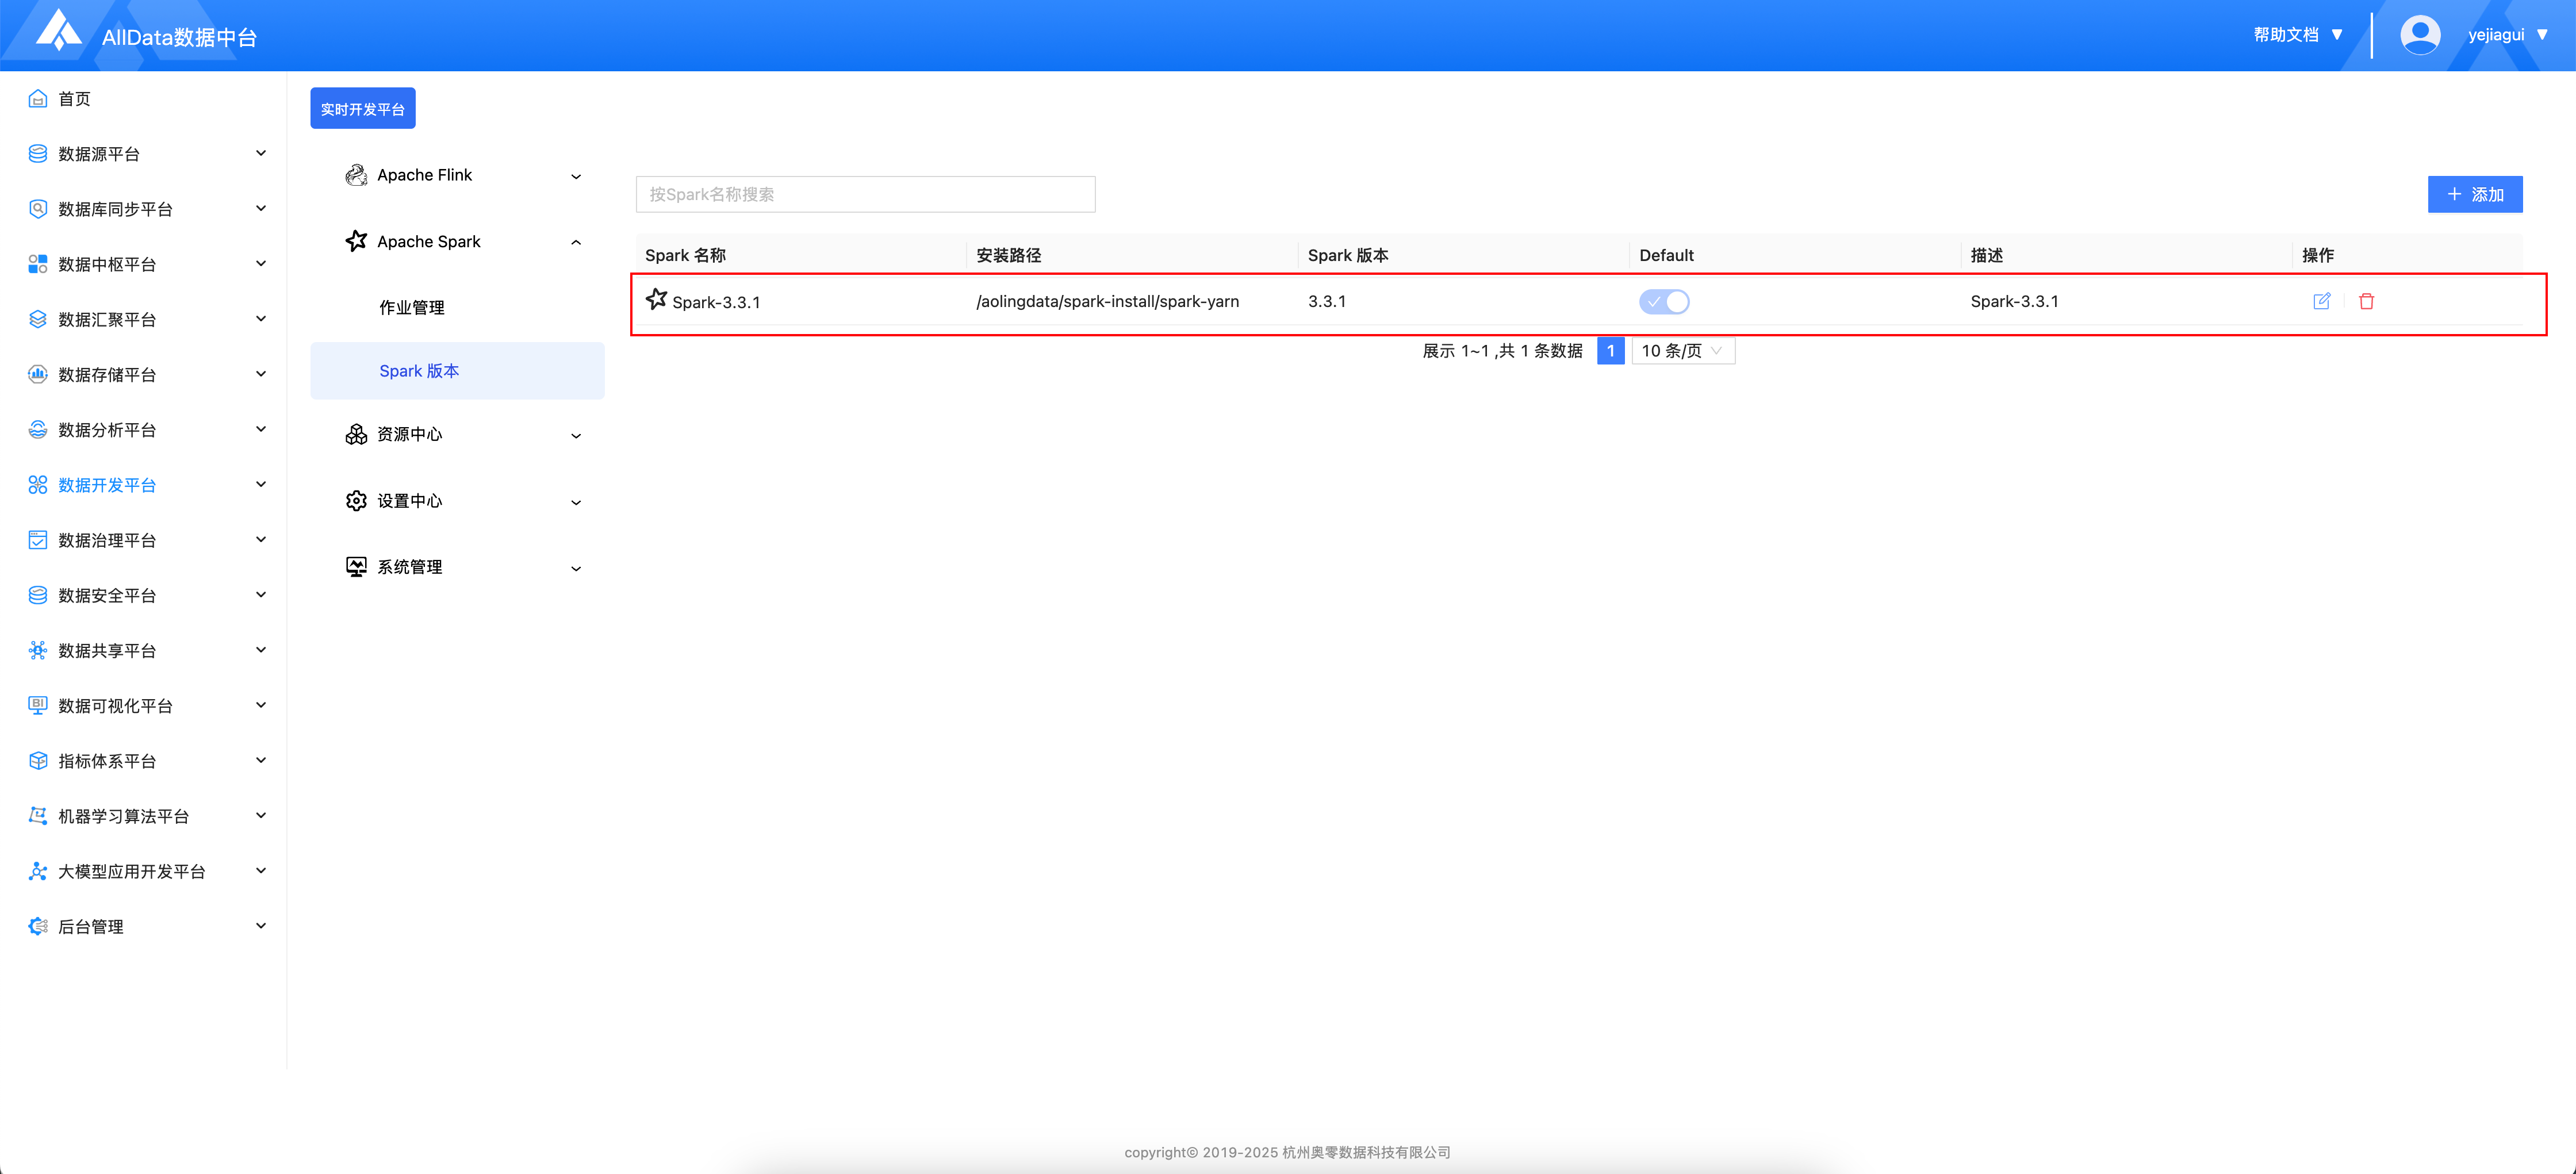Open the 作业管理 menu item
2576x1174 pixels.
412,308
